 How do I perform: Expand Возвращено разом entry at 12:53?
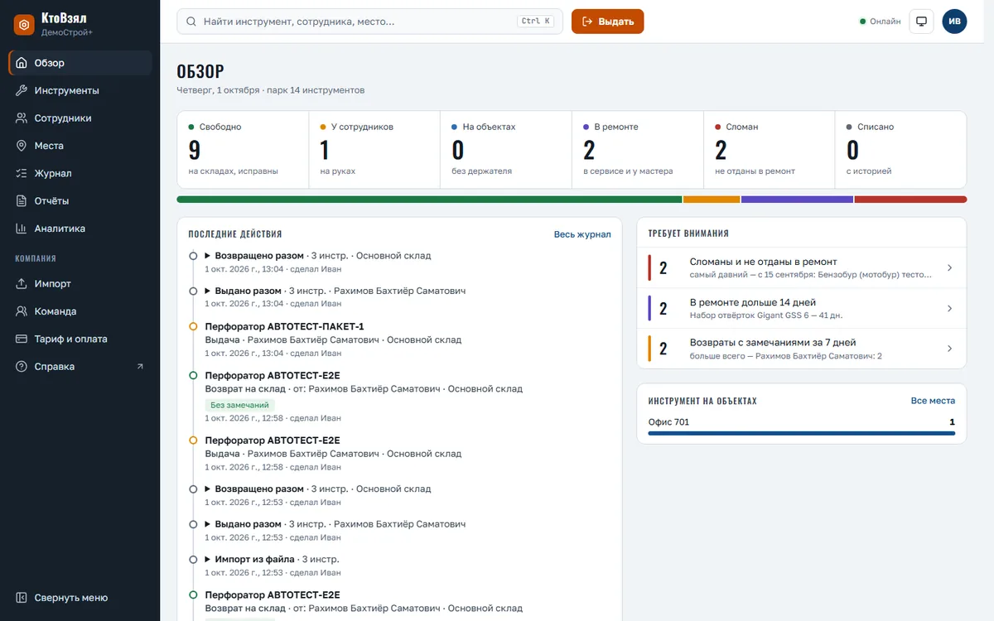point(208,489)
